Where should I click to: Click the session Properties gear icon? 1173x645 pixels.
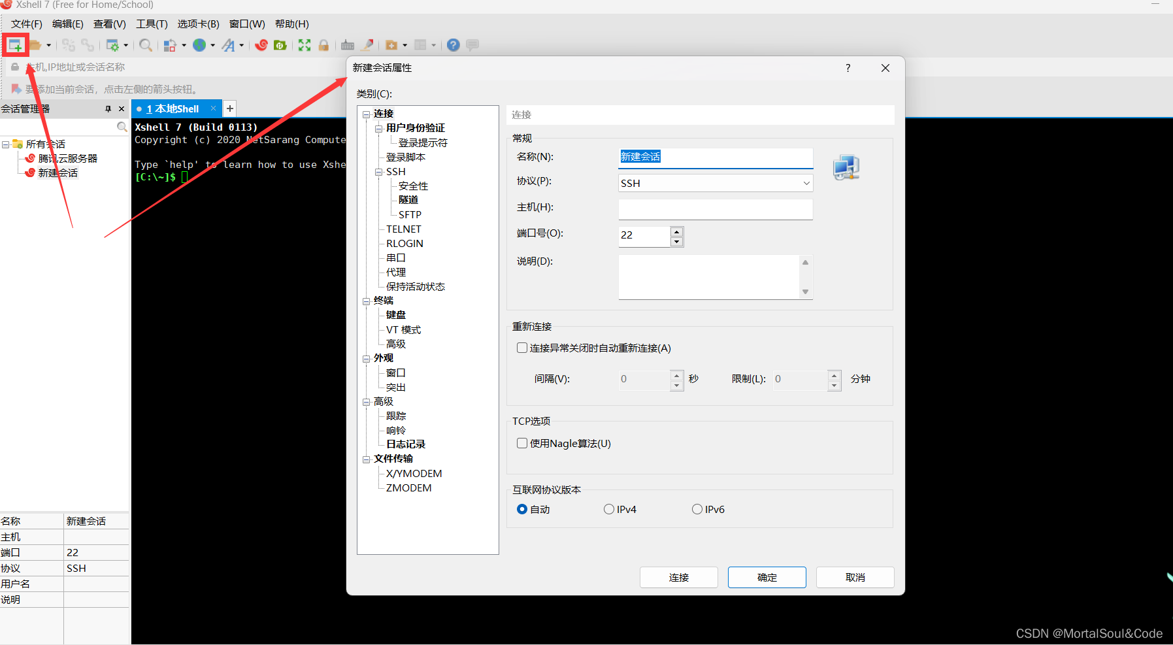point(112,45)
